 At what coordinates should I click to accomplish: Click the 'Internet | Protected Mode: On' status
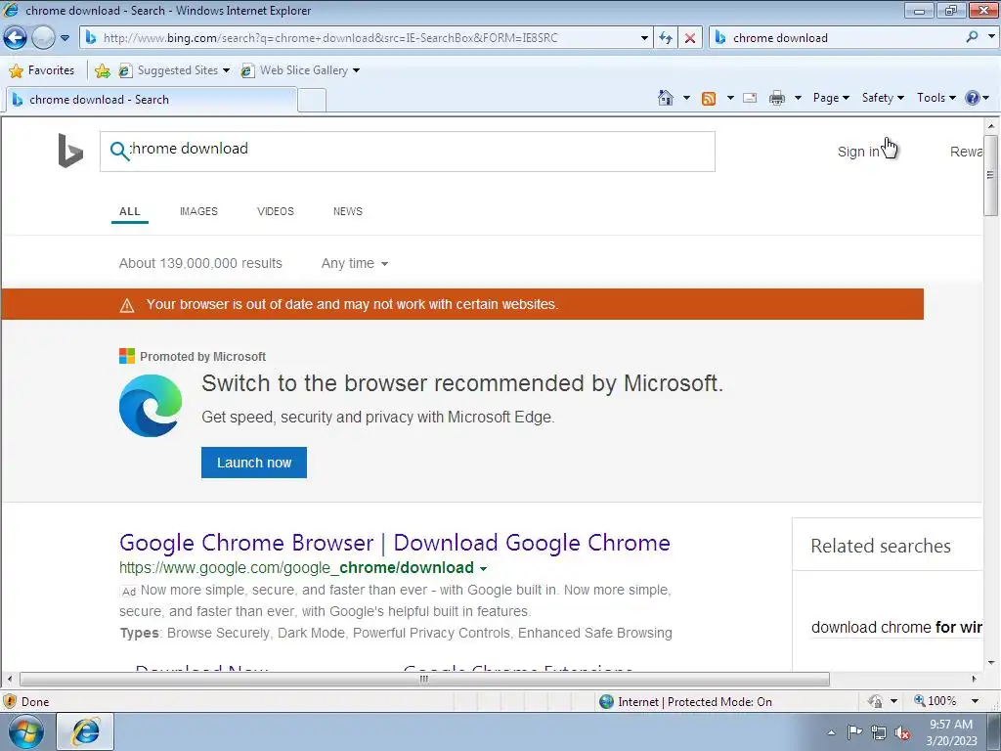click(685, 702)
